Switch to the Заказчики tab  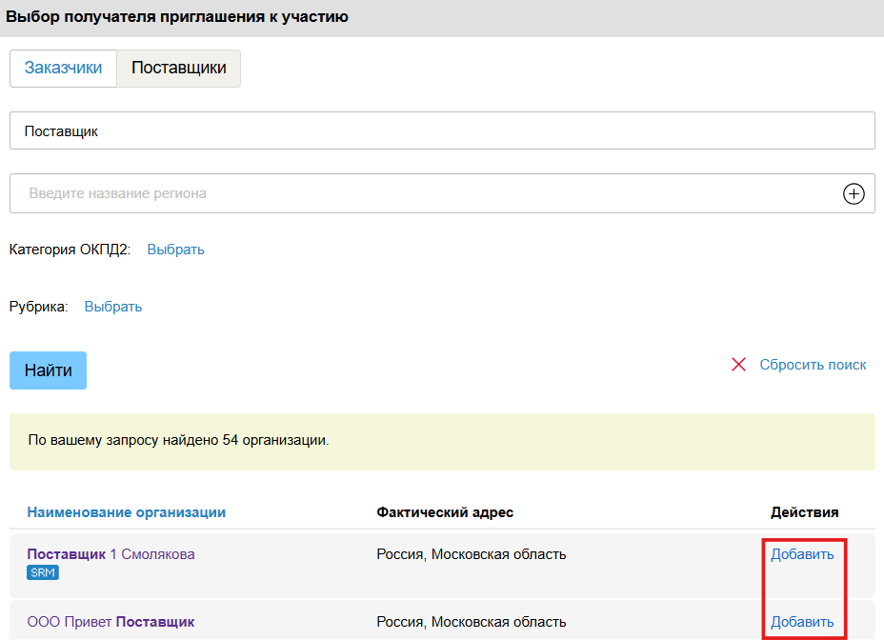pos(63,69)
